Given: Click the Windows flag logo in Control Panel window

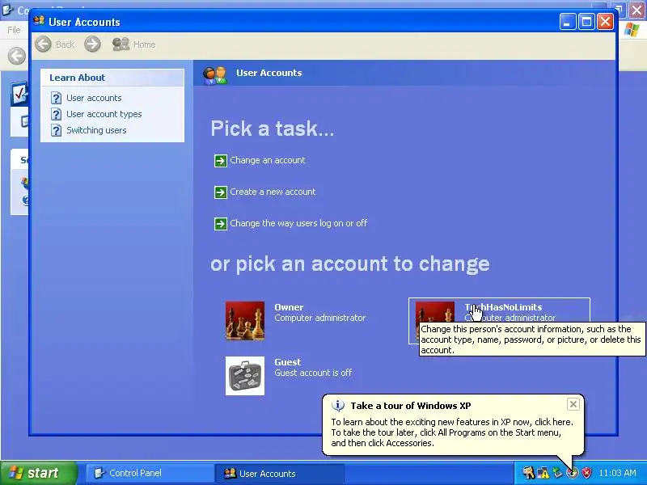Looking at the screenshot, I should click(x=632, y=30).
